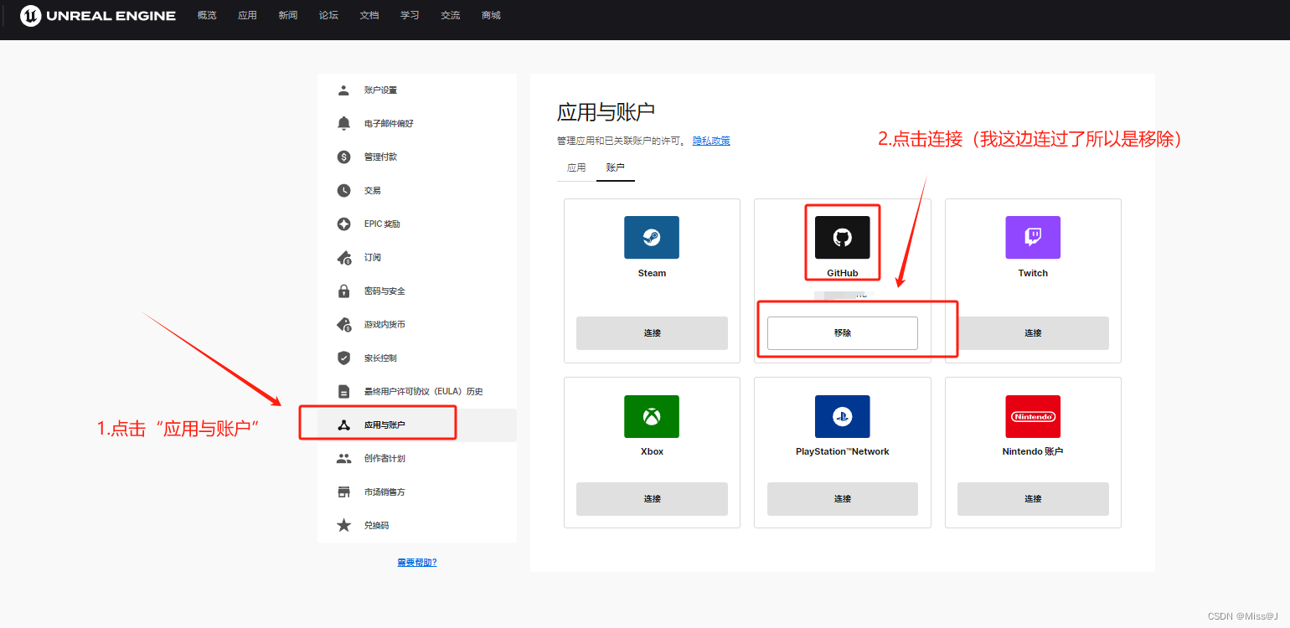The height and width of the screenshot is (628, 1290).
Task: Click the account settings person icon
Action: pos(343,90)
